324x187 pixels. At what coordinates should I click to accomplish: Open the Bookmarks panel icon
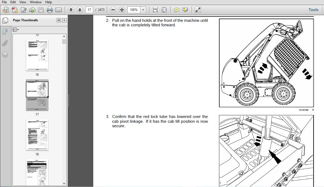tap(5, 32)
